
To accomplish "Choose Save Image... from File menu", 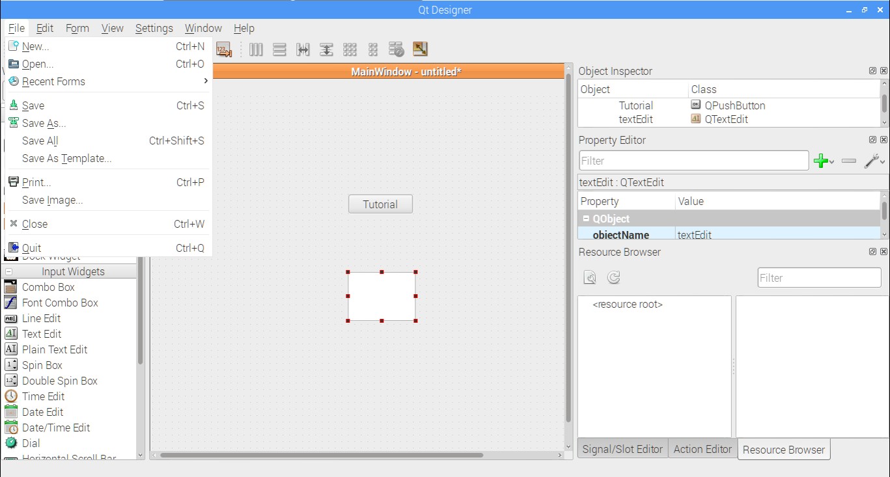I will 107,200.
